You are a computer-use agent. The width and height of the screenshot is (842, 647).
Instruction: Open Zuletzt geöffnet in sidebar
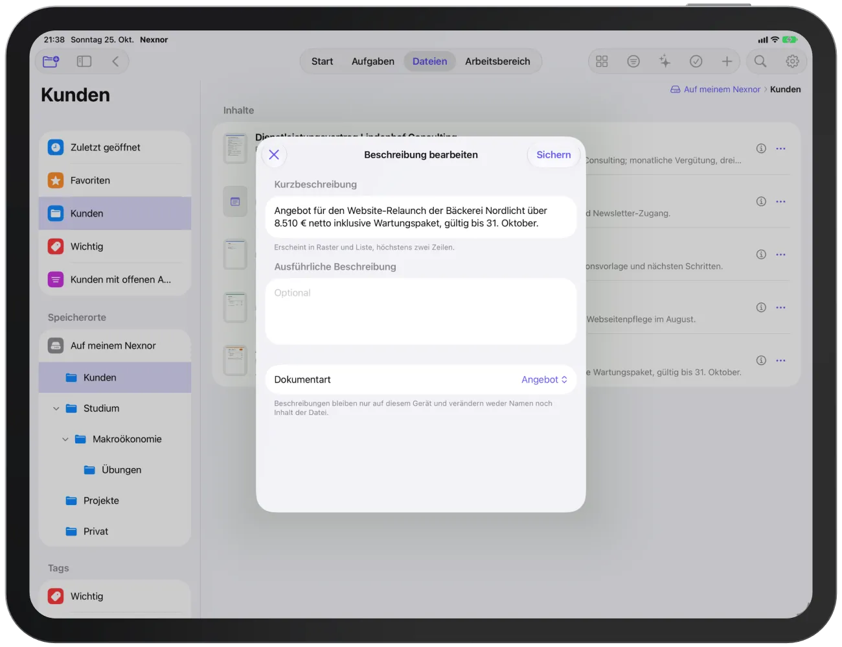click(115, 148)
